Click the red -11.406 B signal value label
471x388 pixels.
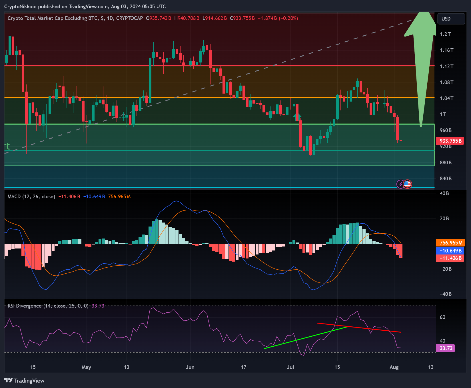450,258
